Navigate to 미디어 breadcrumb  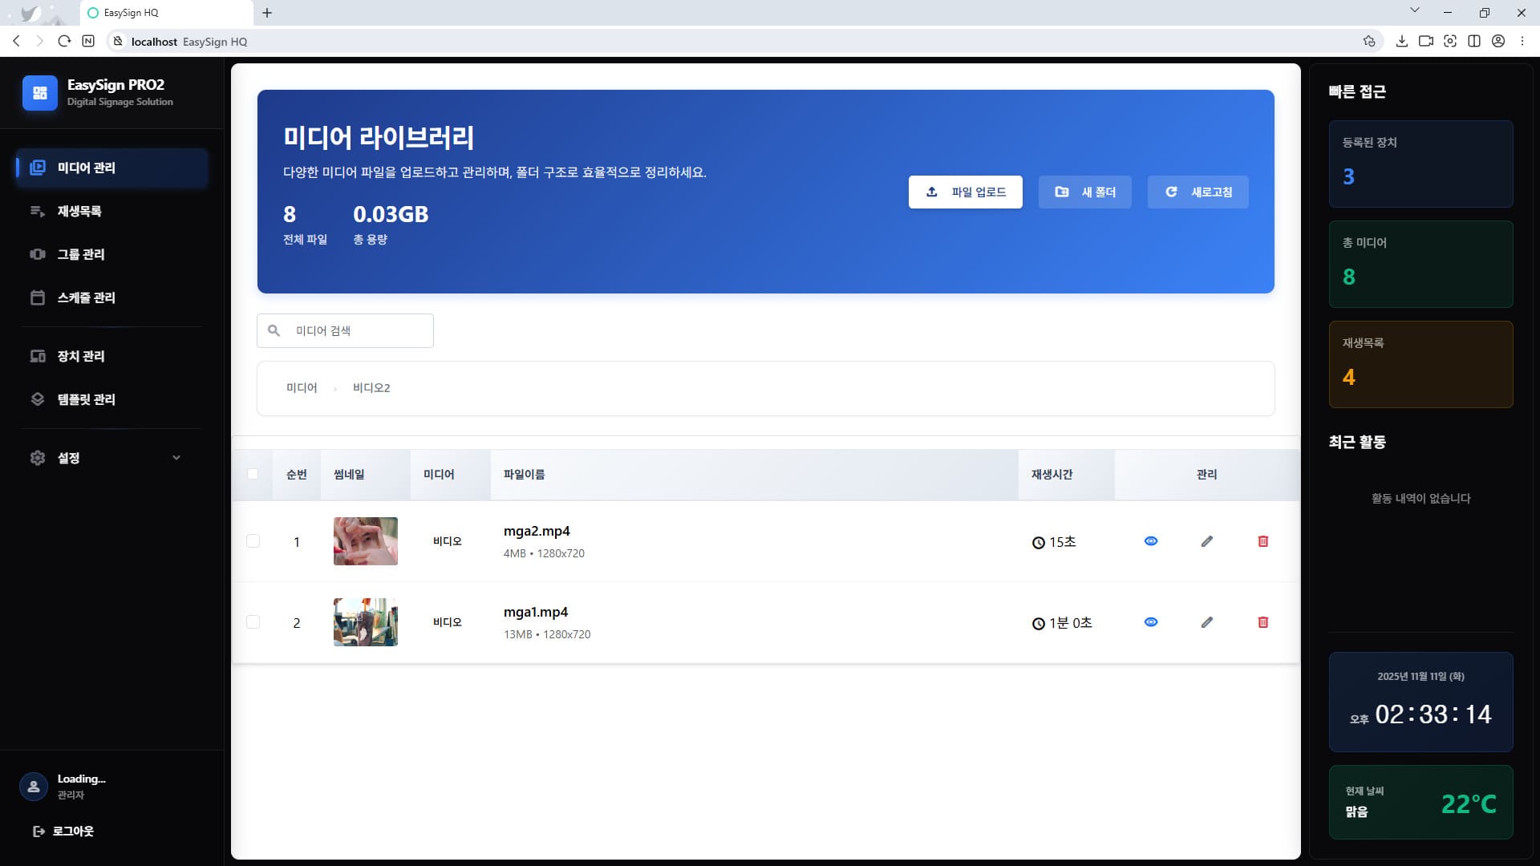(302, 387)
